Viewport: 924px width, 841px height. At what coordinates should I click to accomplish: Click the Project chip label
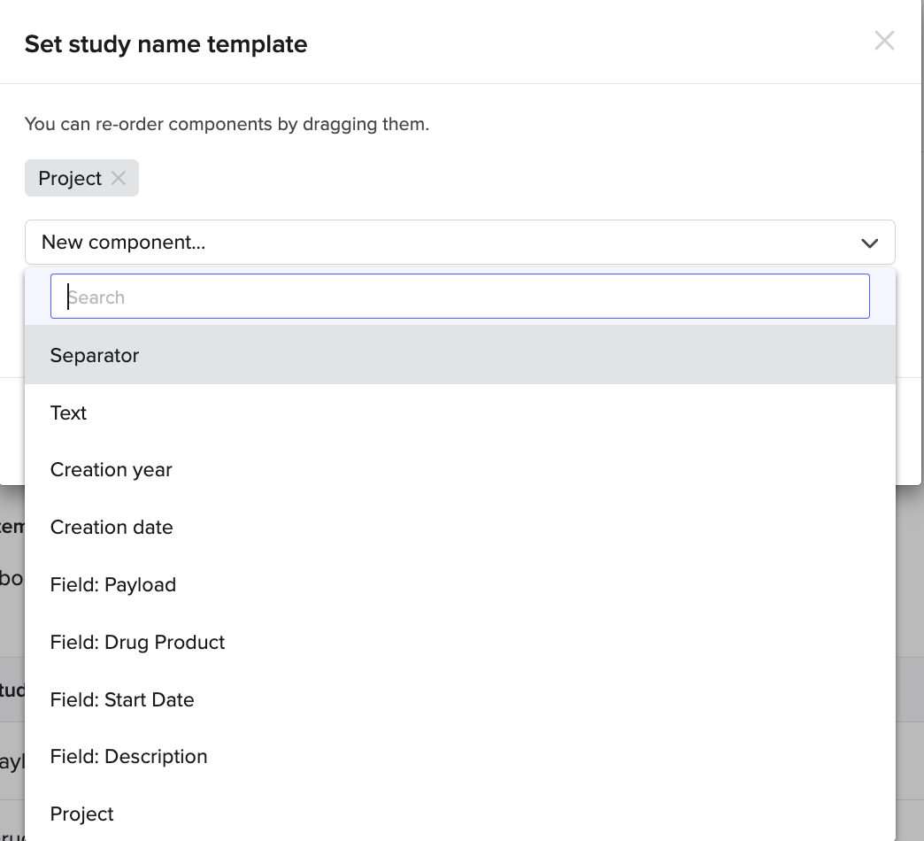(x=70, y=179)
